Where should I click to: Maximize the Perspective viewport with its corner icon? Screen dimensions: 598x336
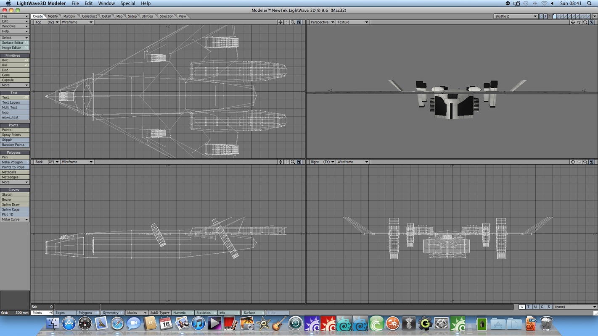click(592, 22)
